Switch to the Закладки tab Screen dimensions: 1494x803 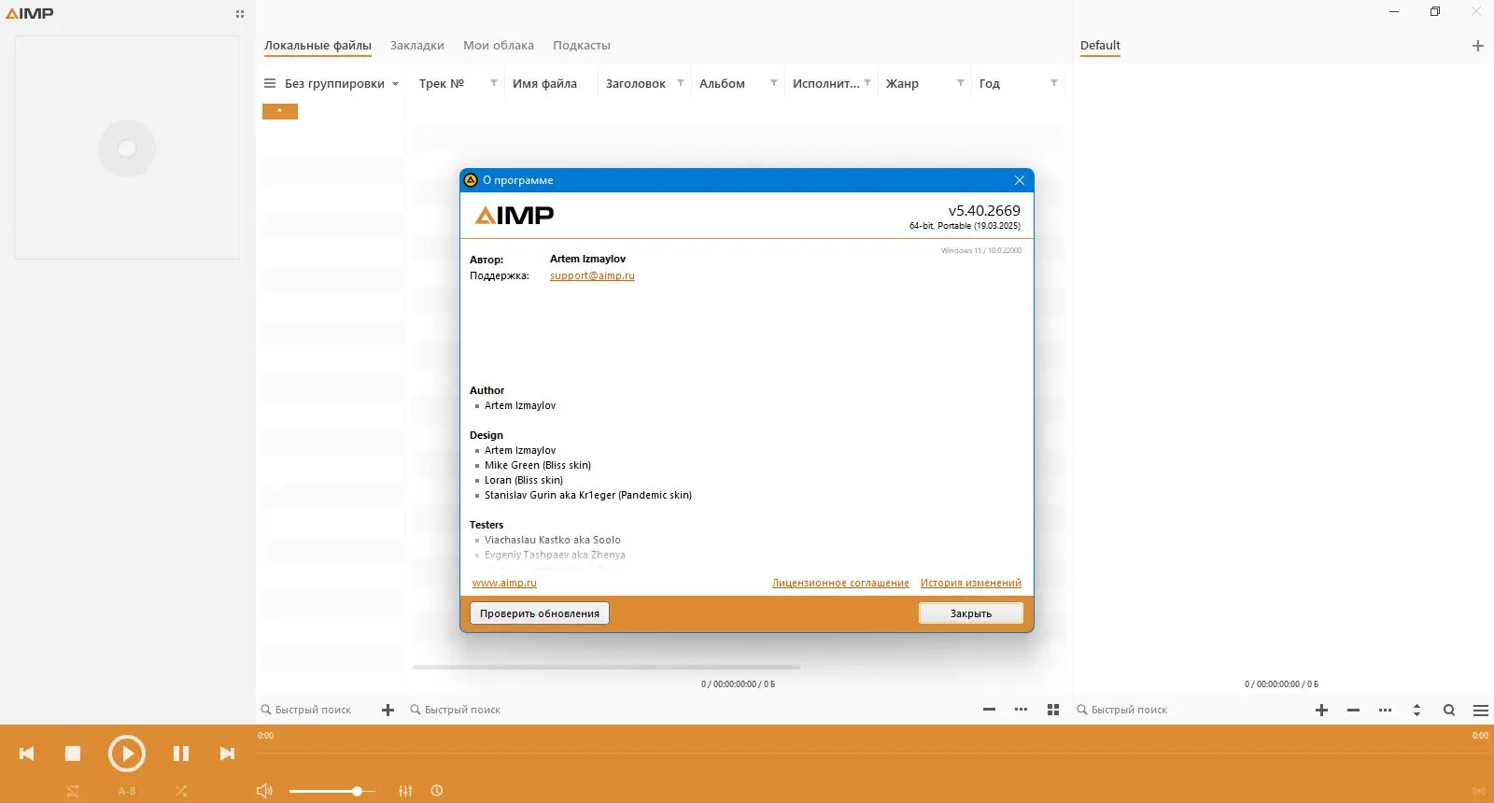(x=417, y=45)
